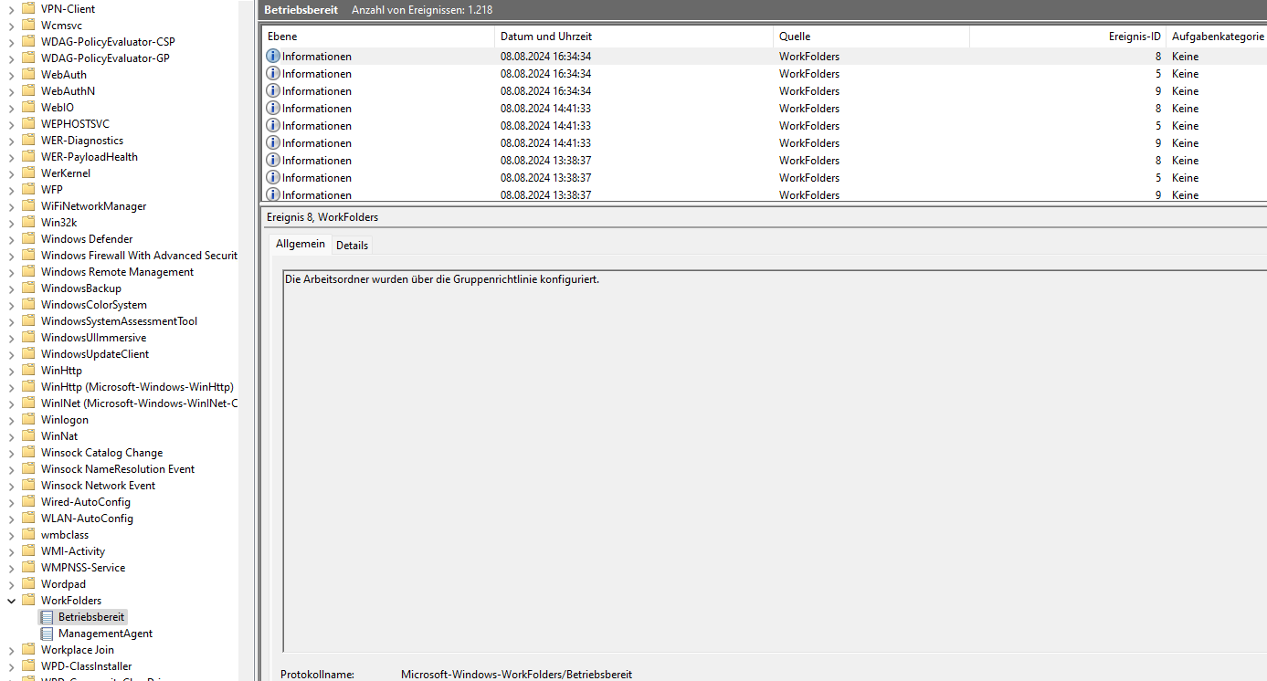Screen dimensions: 1267x681
Task: Expand the WPD-ClassInstaller node
Action: tap(11, 666)
